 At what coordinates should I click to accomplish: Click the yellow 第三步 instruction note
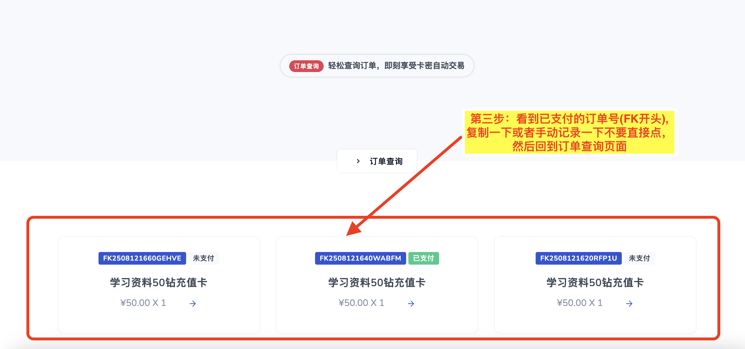click(569, 132)
